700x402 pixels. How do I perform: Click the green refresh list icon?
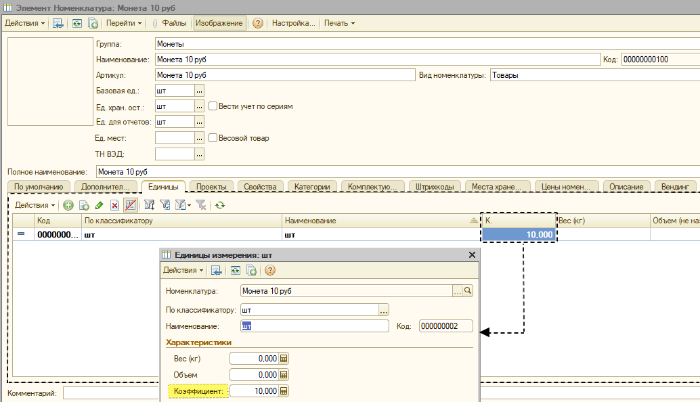[219, 205]
